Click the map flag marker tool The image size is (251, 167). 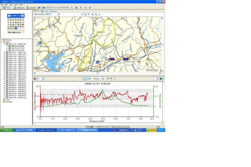pyautogui.click(x=89, y=14)
